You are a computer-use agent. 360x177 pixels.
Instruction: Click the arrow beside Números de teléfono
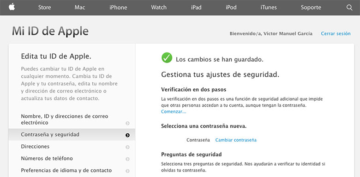(127, 159)
